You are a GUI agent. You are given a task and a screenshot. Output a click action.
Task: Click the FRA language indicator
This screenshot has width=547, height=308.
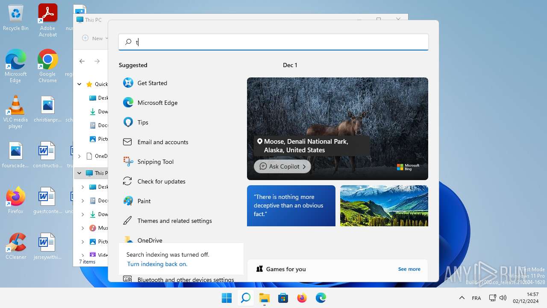[476, 298]
